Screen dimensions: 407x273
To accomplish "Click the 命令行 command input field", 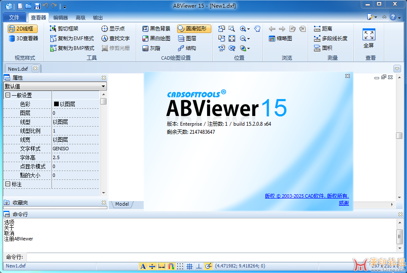I will [214, 257].
